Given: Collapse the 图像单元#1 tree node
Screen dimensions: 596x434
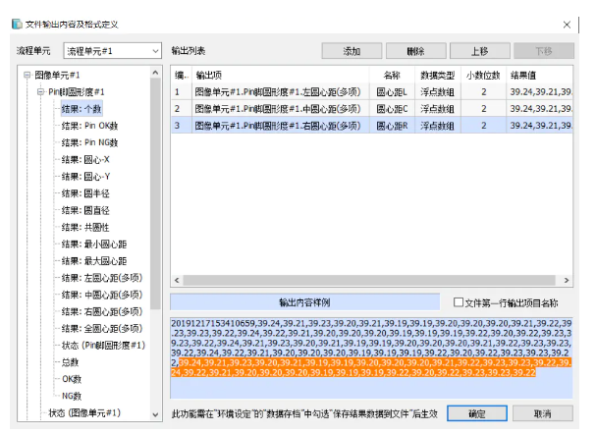Looking at the screenshot, I should (x=28, y=75).
